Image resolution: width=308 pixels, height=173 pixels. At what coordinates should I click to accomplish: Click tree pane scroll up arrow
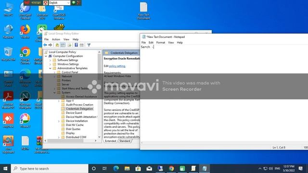coord(99,52)
